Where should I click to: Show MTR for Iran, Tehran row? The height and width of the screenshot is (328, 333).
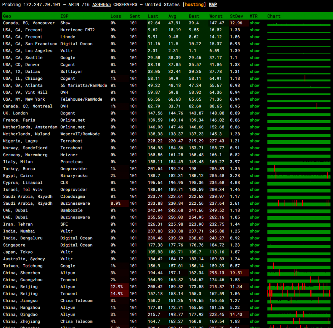click(255, 224)
